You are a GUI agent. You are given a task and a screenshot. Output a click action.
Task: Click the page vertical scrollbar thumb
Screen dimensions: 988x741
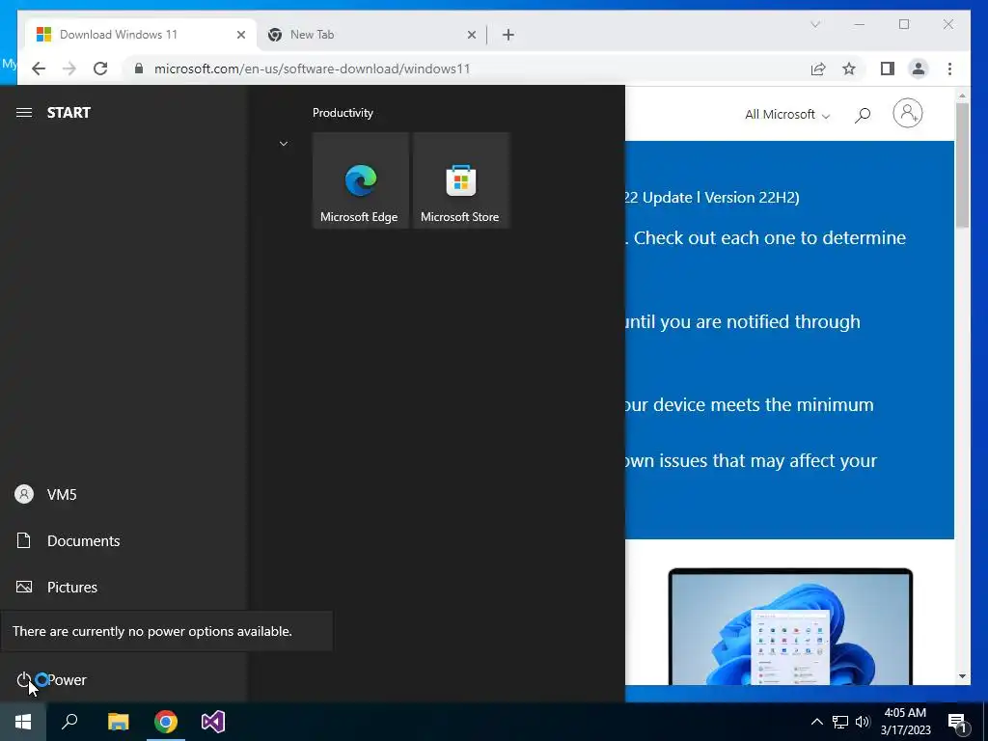click(x=962, y=165)
